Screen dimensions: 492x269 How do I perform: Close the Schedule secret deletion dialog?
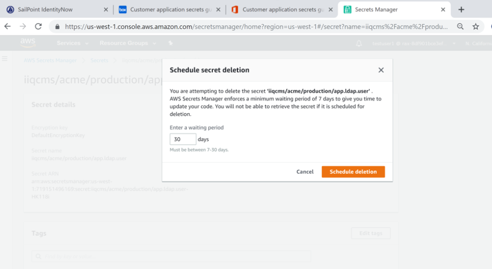(x=381, y=70)
